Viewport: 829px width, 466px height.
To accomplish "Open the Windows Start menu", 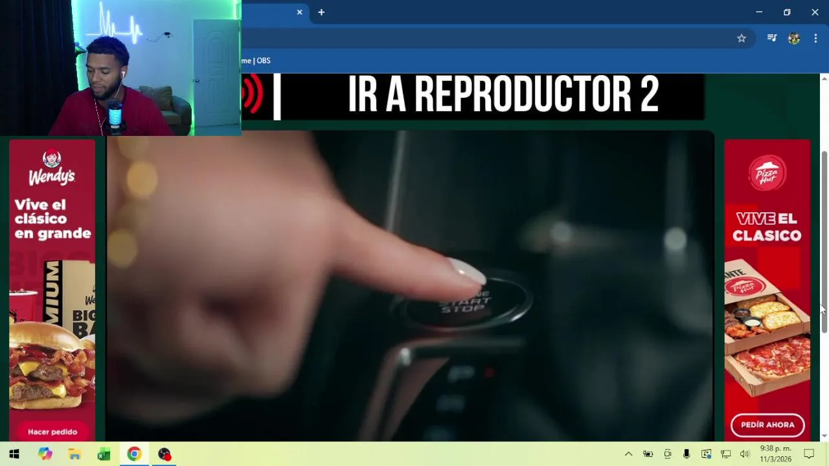I will tap(14, 454).
